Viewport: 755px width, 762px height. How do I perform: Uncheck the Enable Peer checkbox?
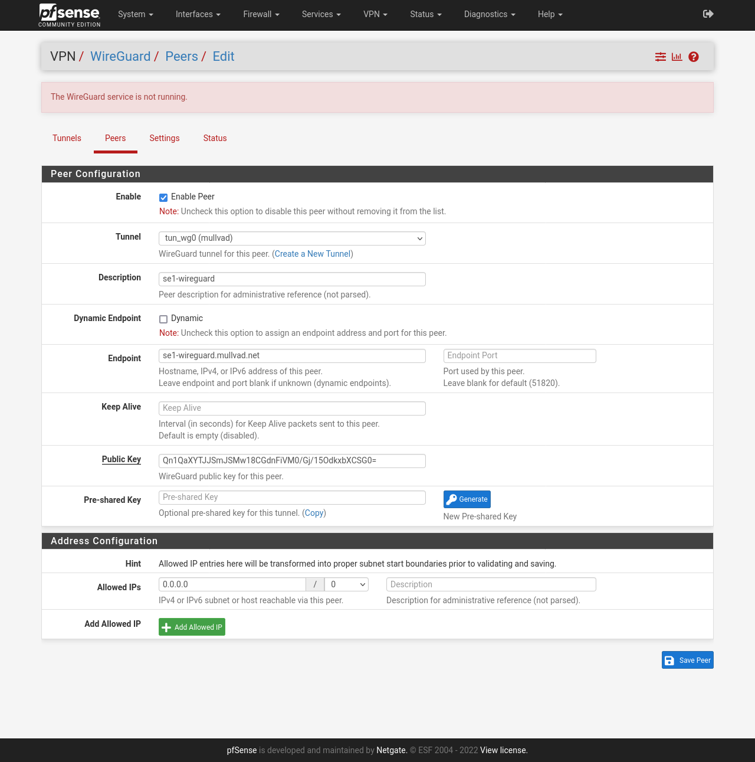tap(163, 198)
